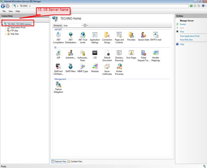Select Web Sites in tree

coord(15,34)
